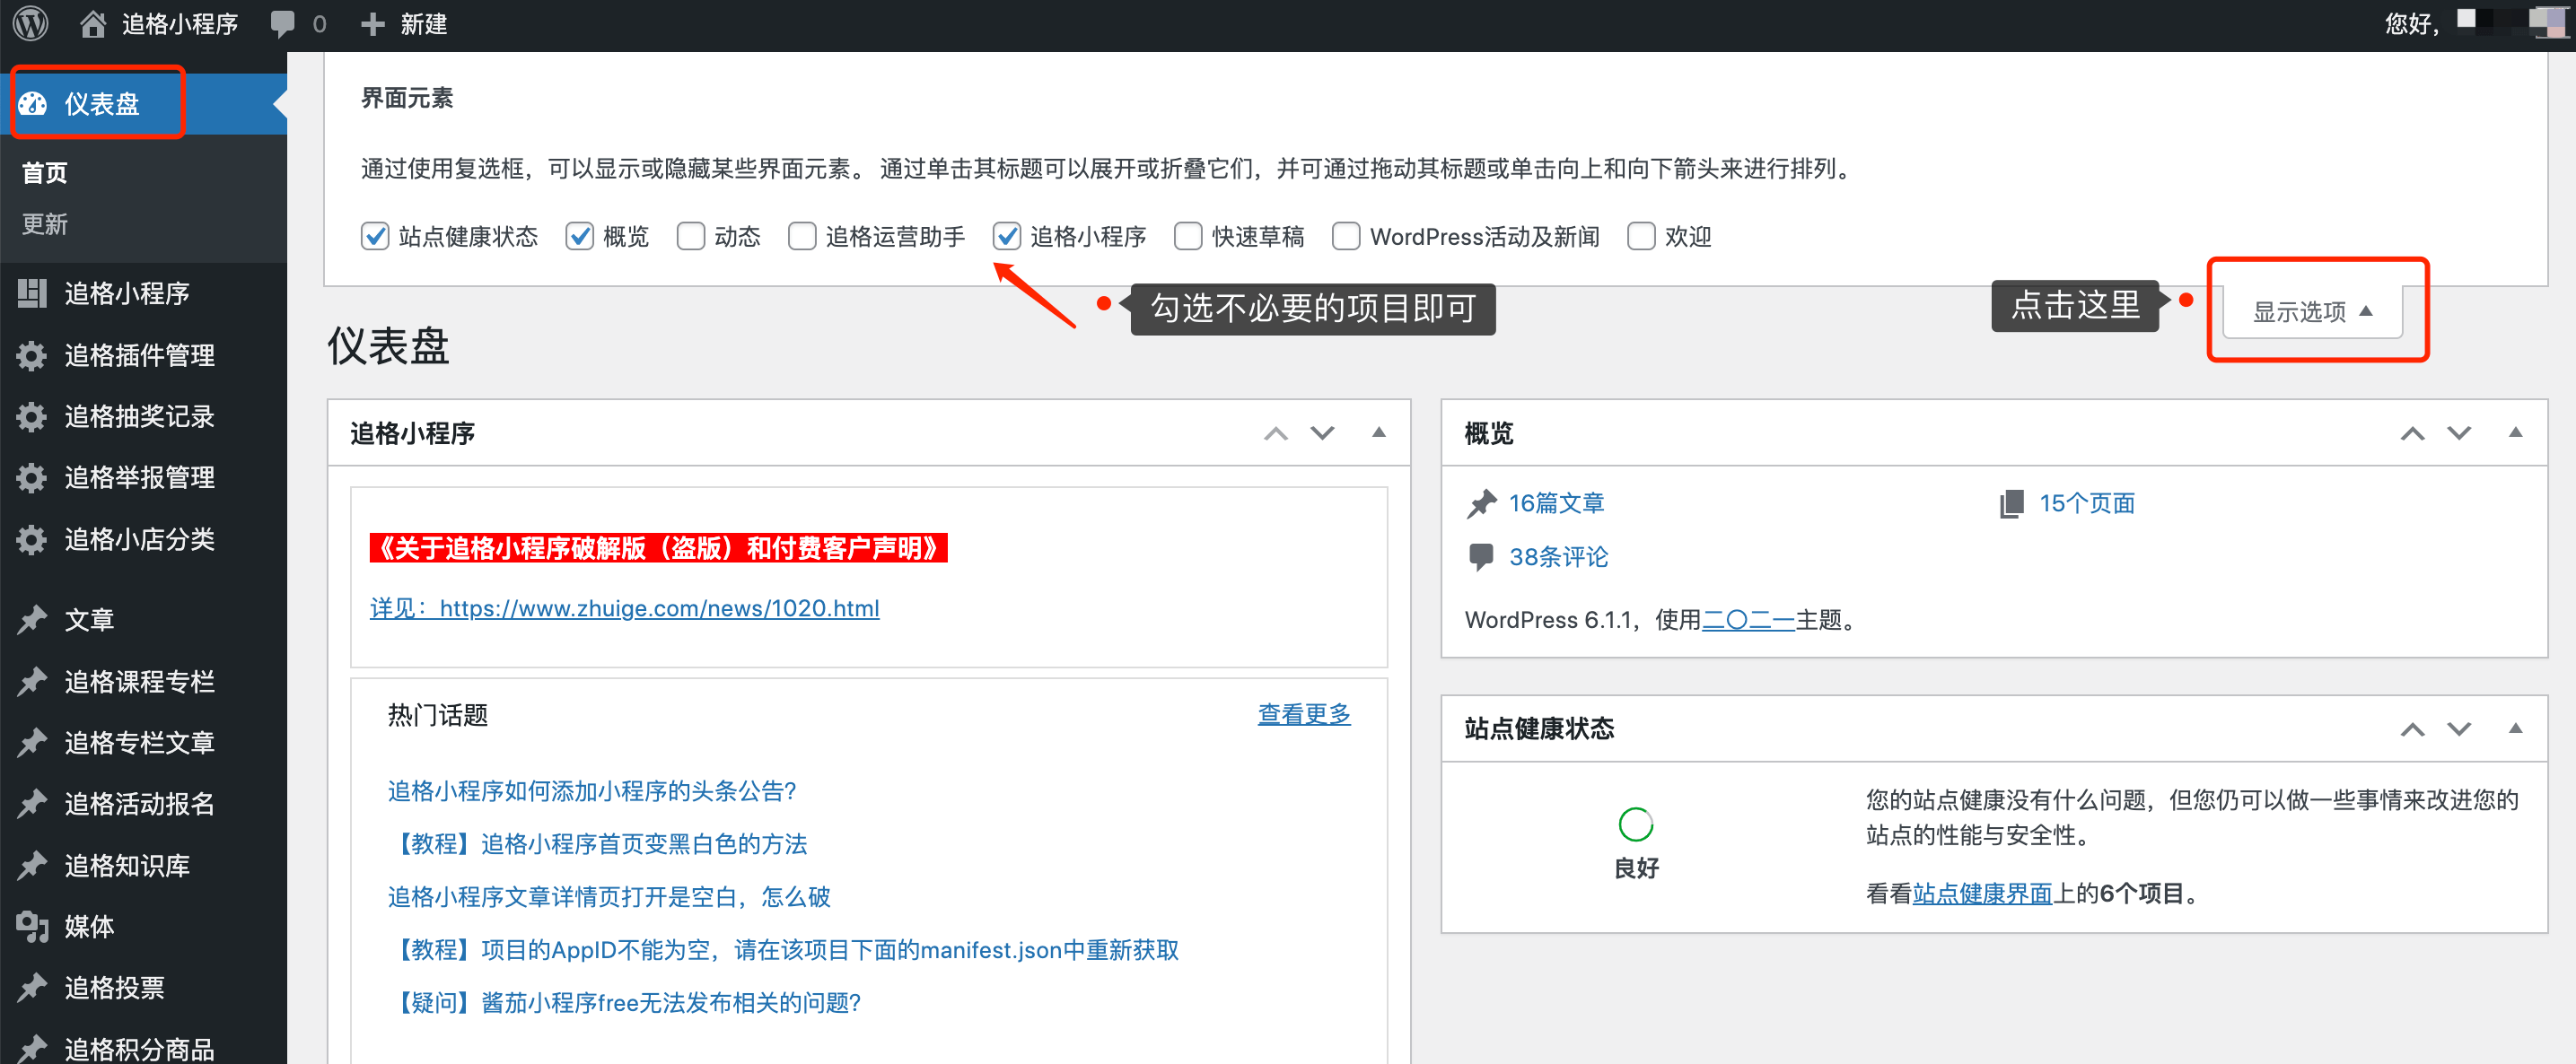
Task: Click the home icon for 追格小程序 site
Action: [x=92, y=23]
